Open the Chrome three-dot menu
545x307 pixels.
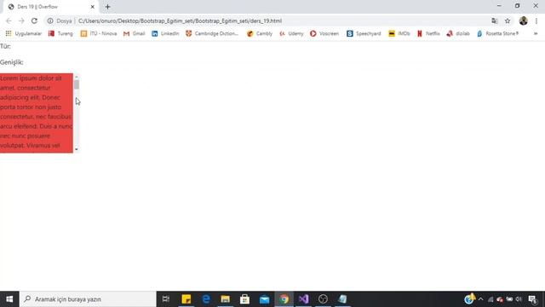pos(536,20)
